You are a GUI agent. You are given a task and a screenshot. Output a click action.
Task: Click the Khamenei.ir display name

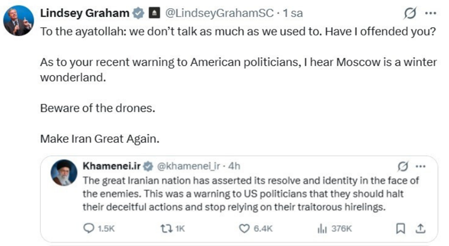tap(112, 166)
